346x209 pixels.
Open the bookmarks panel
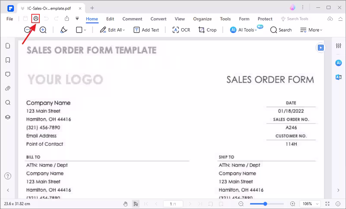[x=8, y=60]
